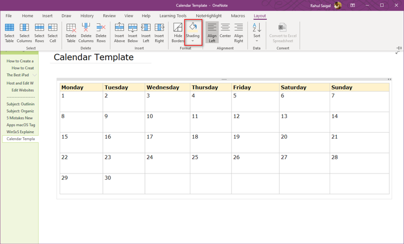Collapse The Best iPad subpages chevron

coord(35,75)
